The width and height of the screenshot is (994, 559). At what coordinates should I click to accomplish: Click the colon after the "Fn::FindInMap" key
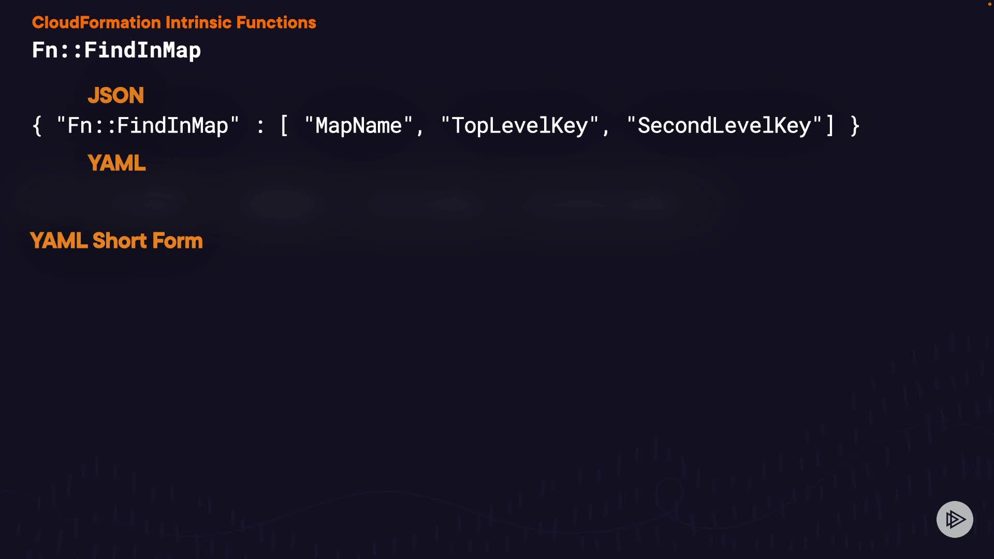pos(260,127)
